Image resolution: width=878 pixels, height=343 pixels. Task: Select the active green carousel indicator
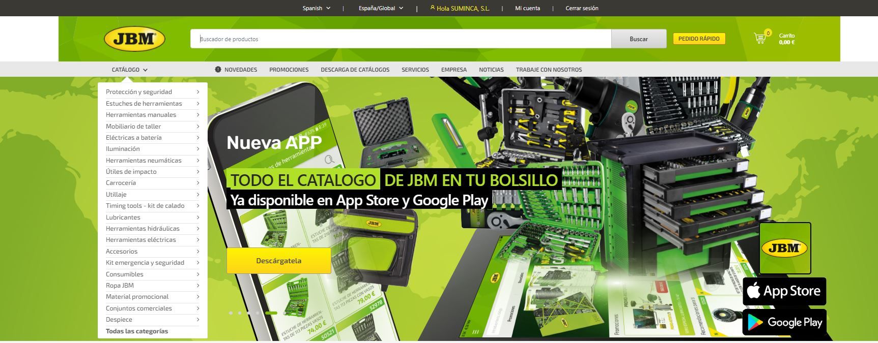(x=271, y=313)
